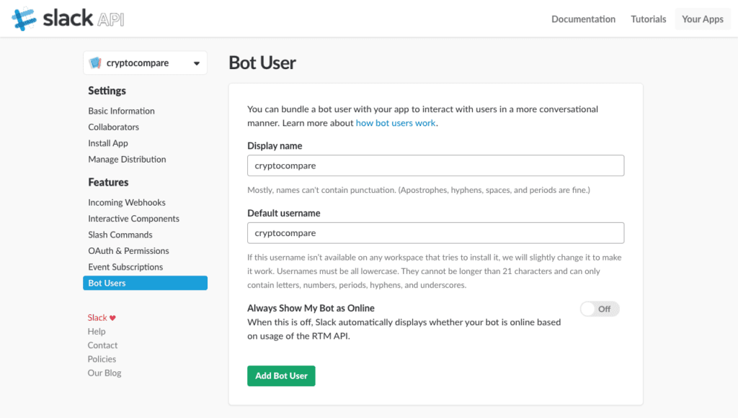Screen dimensions: 738x418
Task: Click the cryptocompare app icon in sidebar
Action: tap(97, 63)
